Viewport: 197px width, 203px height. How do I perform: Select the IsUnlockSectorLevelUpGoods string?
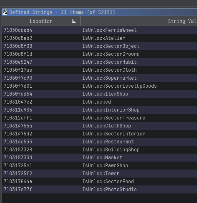[120, 86]
